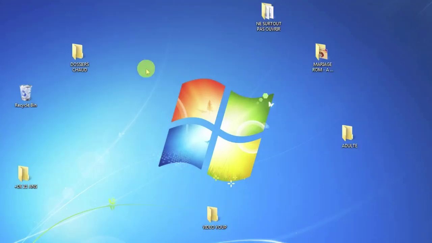The width and height of the screenshot is (432, 243).
Task: Select the ADULTE folder icon
Action: pos(347,133)
